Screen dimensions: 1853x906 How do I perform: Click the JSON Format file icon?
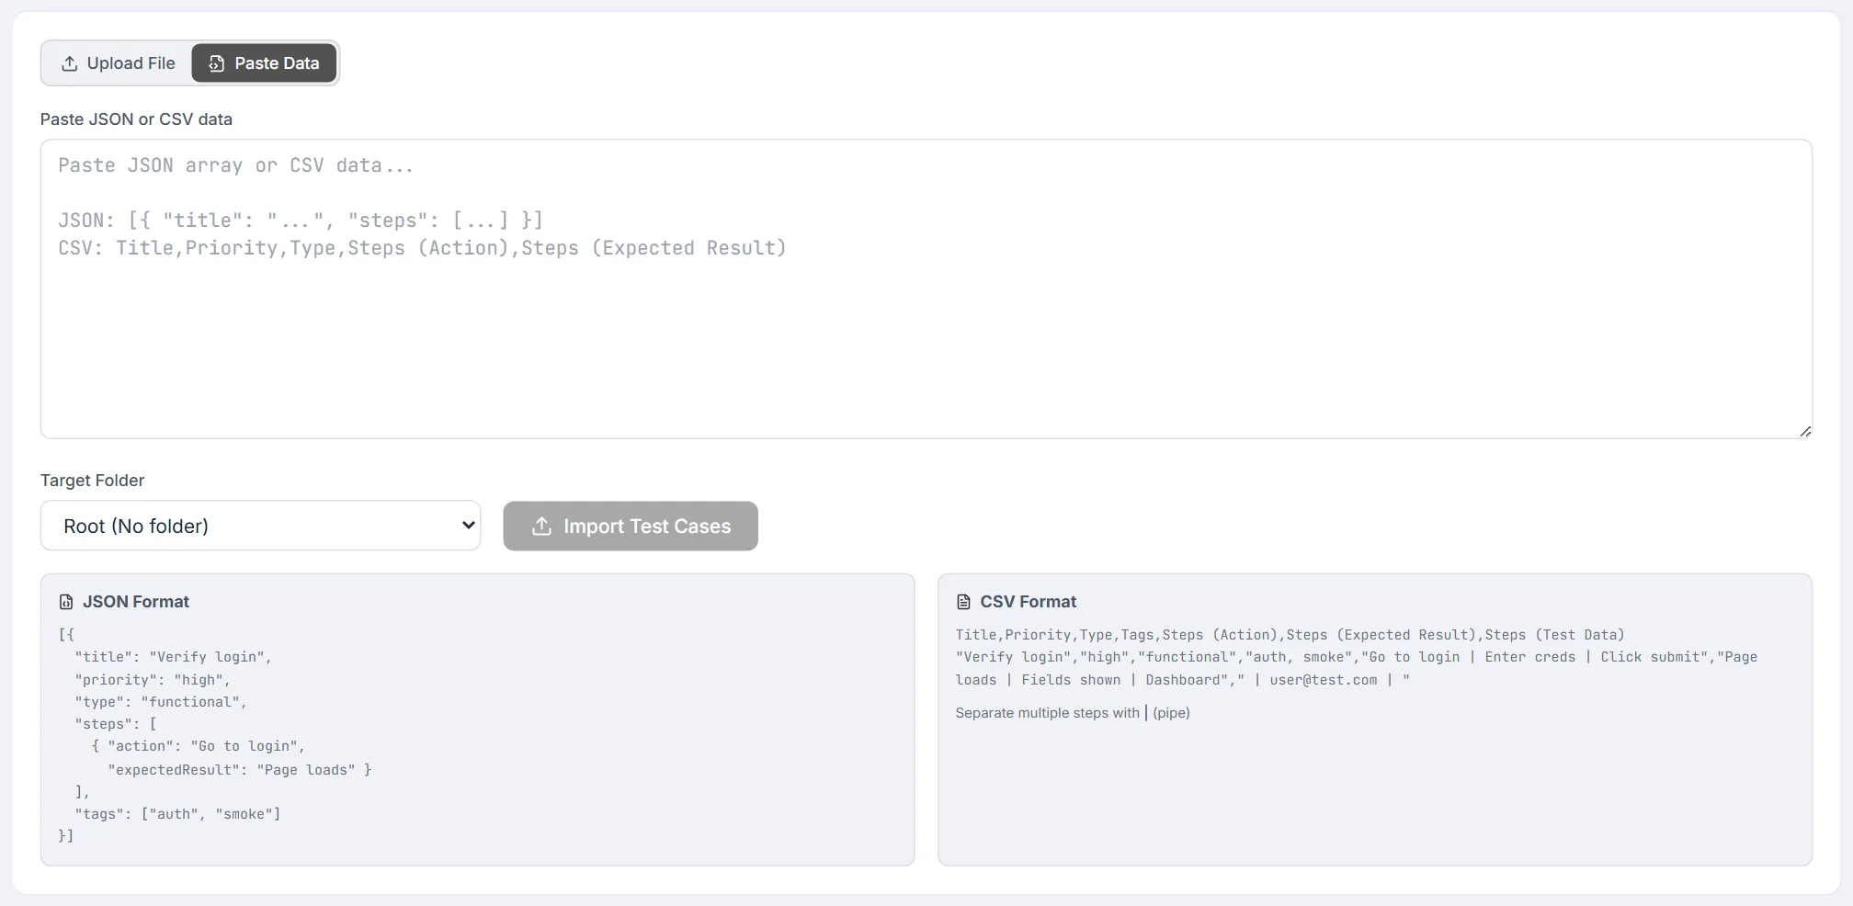point(66,602)
